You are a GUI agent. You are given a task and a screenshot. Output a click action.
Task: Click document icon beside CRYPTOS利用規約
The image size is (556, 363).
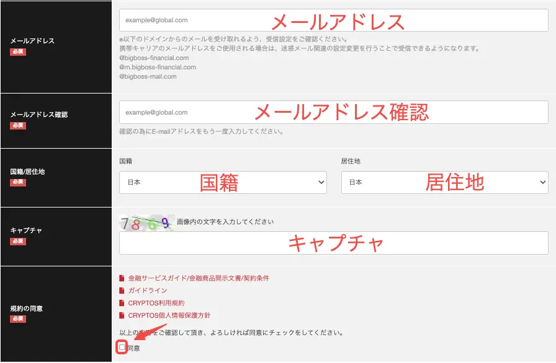click(x=122, y=303)
